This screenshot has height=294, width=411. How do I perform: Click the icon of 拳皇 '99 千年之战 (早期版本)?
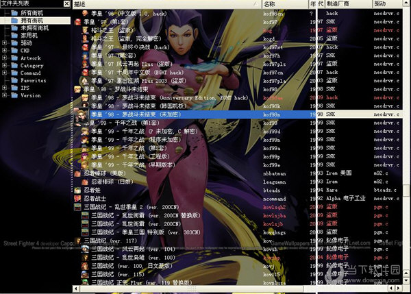[85, 165]
